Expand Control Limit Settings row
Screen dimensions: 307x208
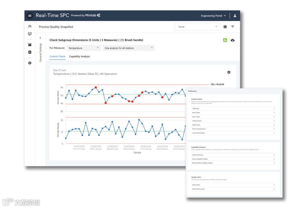(234, 133)
